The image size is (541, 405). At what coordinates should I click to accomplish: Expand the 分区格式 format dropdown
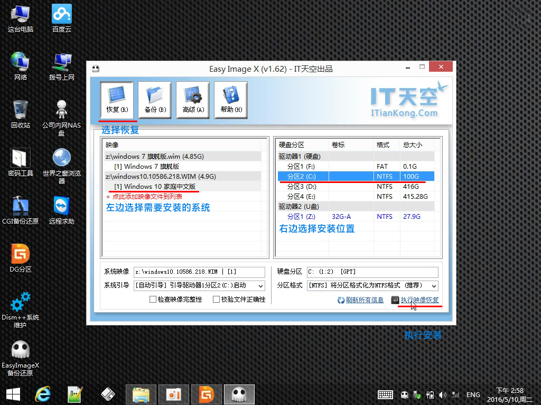pos(434,285)
